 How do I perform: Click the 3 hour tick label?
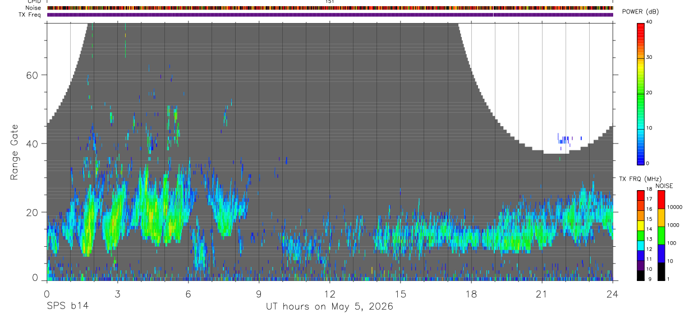coord(117,293)
